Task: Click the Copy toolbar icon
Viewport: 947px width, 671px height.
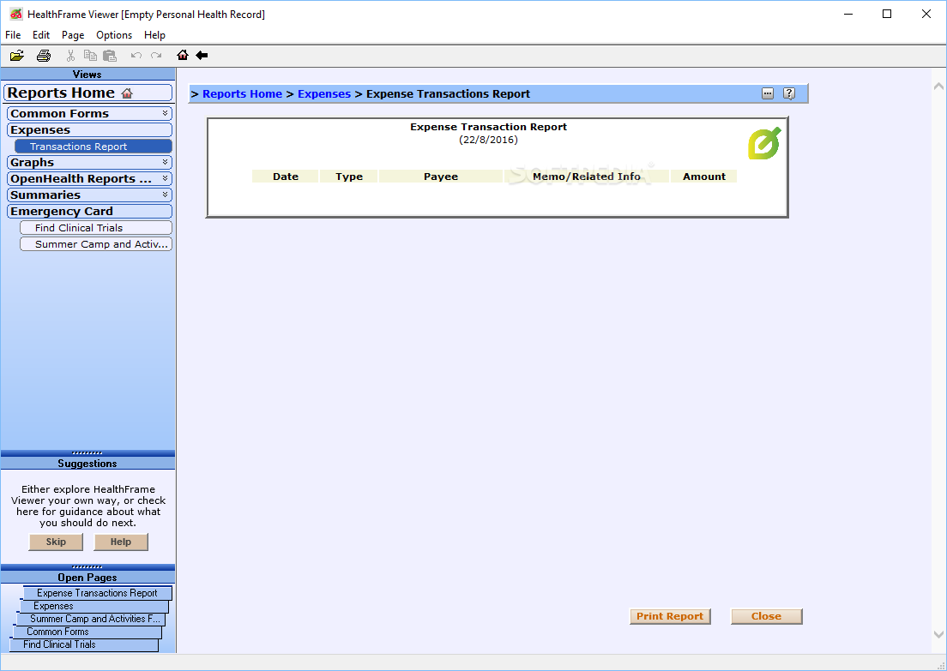Action: [x=90, y=56]
